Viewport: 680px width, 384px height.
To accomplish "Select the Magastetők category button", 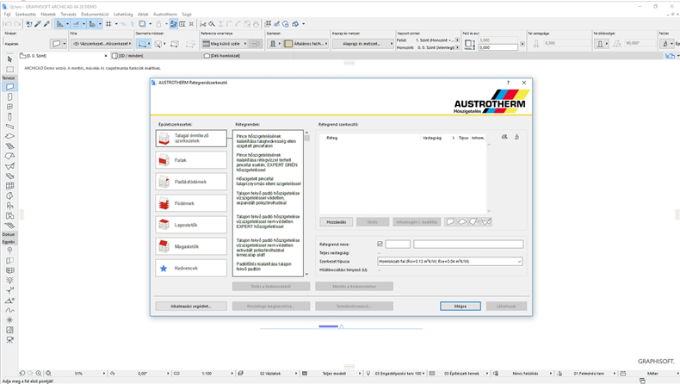I will 191,246.
